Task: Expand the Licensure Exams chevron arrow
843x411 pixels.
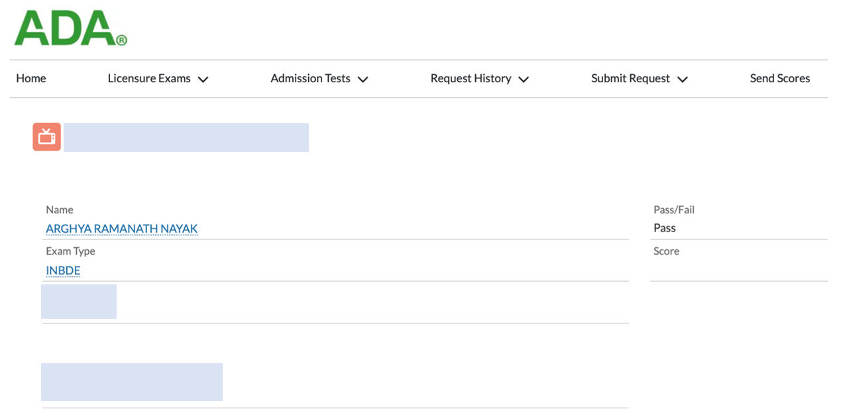Action: [203, 80]
